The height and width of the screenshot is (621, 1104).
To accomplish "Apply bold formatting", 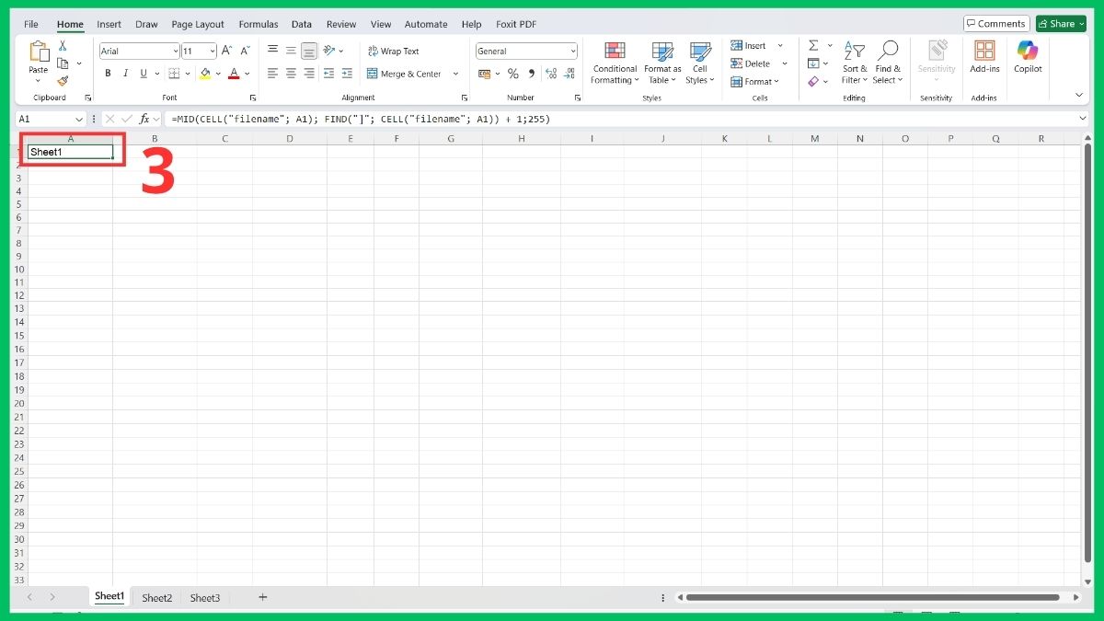I will [108, 73].
